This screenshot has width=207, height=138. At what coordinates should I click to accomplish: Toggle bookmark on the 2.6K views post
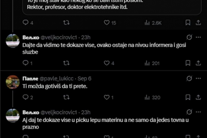tap(188, 22)
